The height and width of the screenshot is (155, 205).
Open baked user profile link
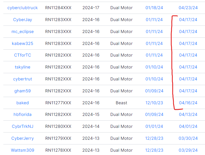[23, 103]
